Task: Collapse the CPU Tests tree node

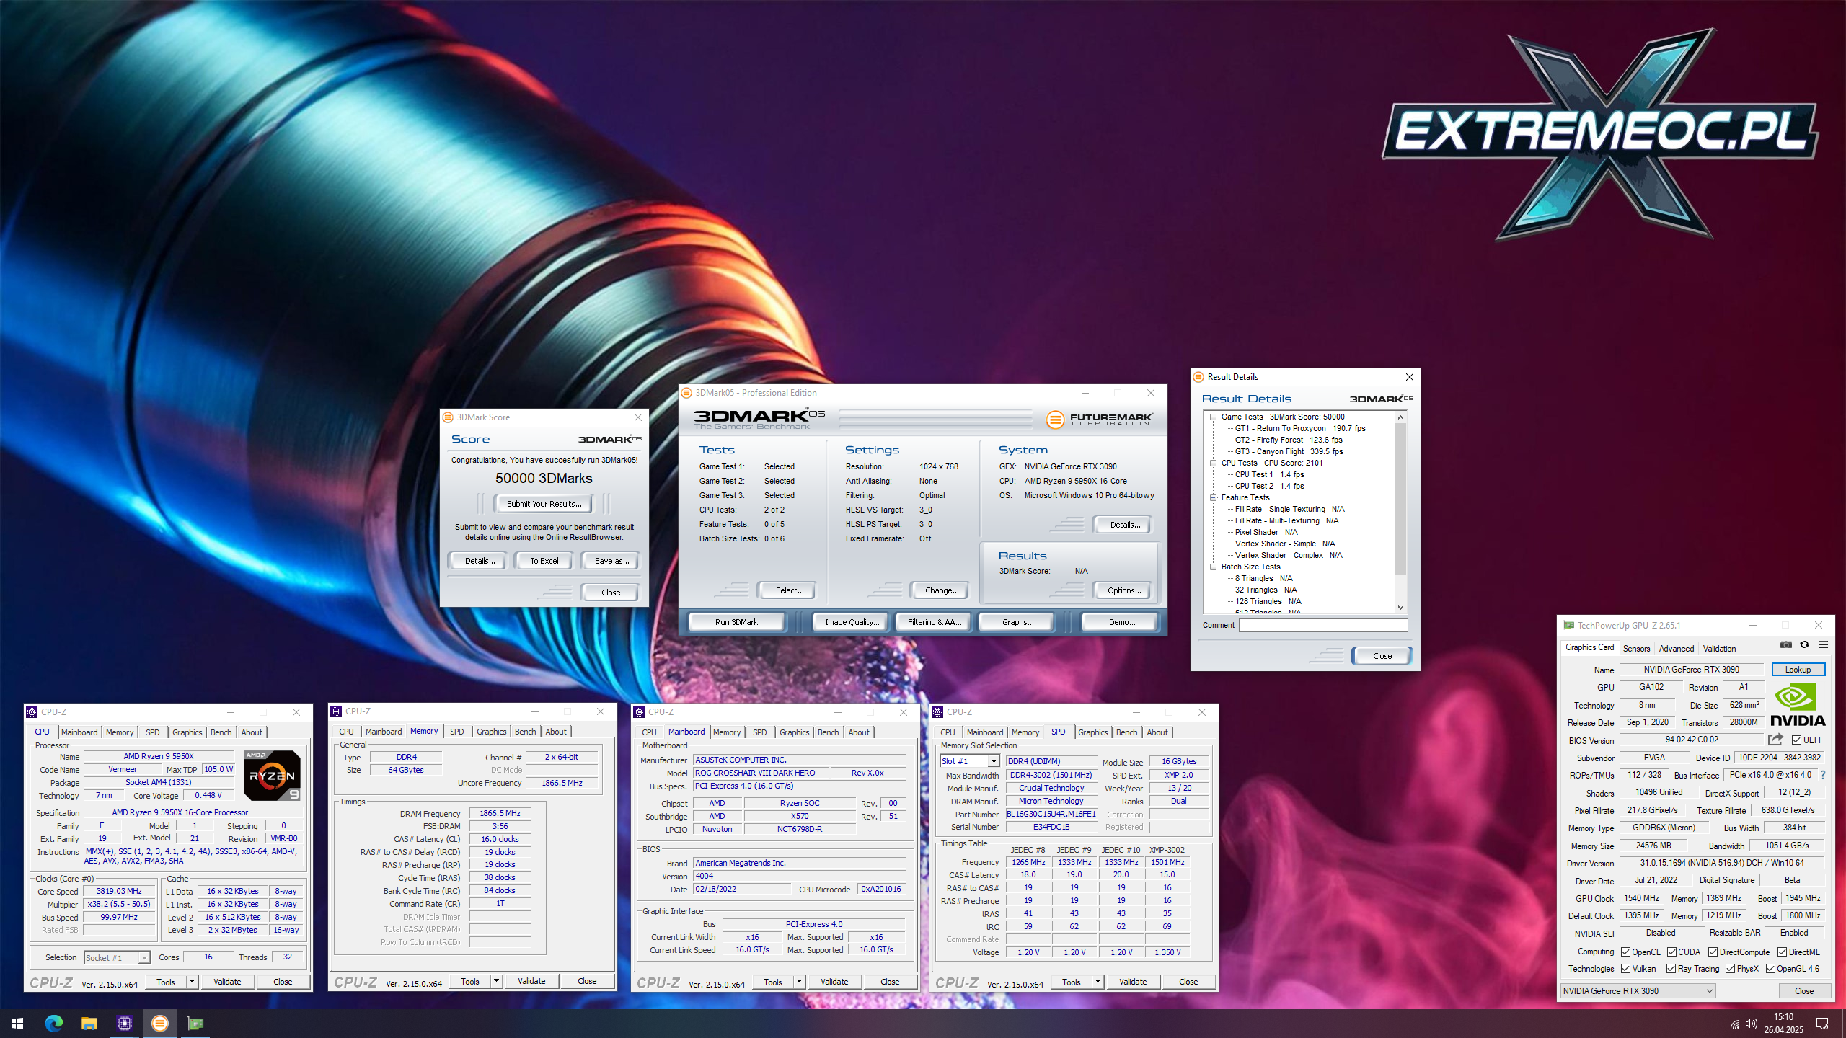Action: tap(1214, 463)
